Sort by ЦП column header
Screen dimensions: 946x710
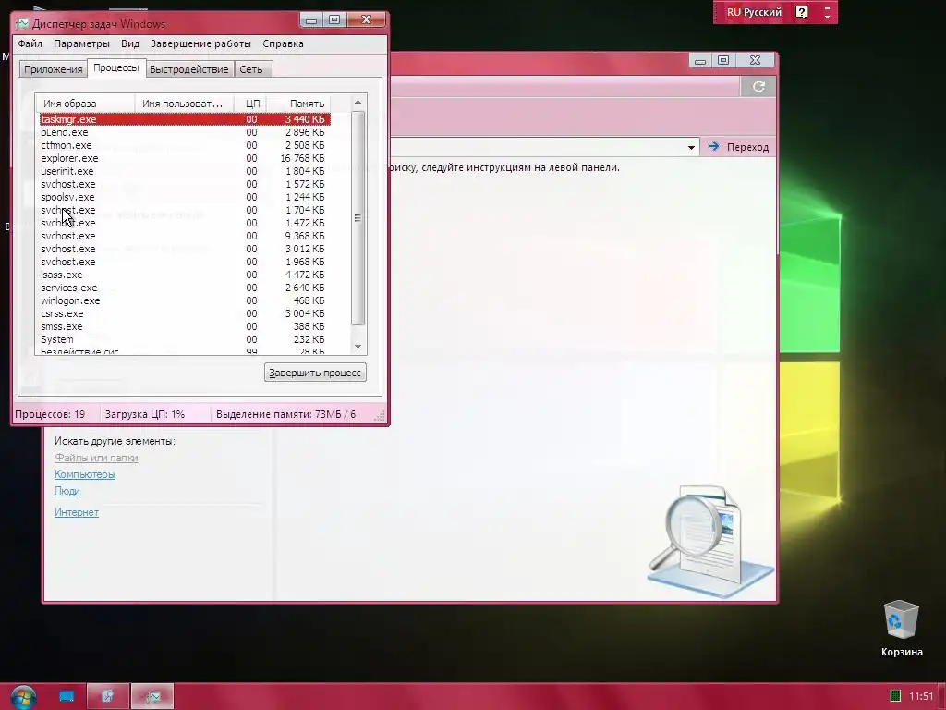[250, 104]
